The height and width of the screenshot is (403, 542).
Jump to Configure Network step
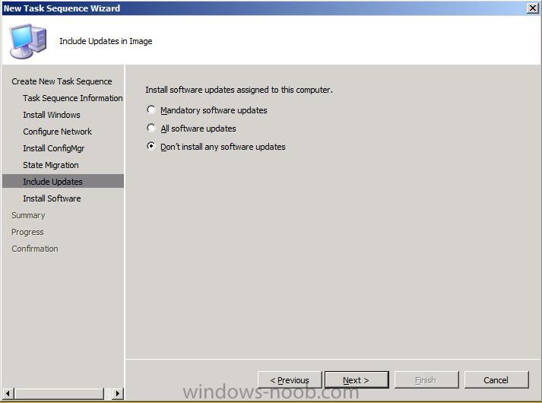(57, 132)
